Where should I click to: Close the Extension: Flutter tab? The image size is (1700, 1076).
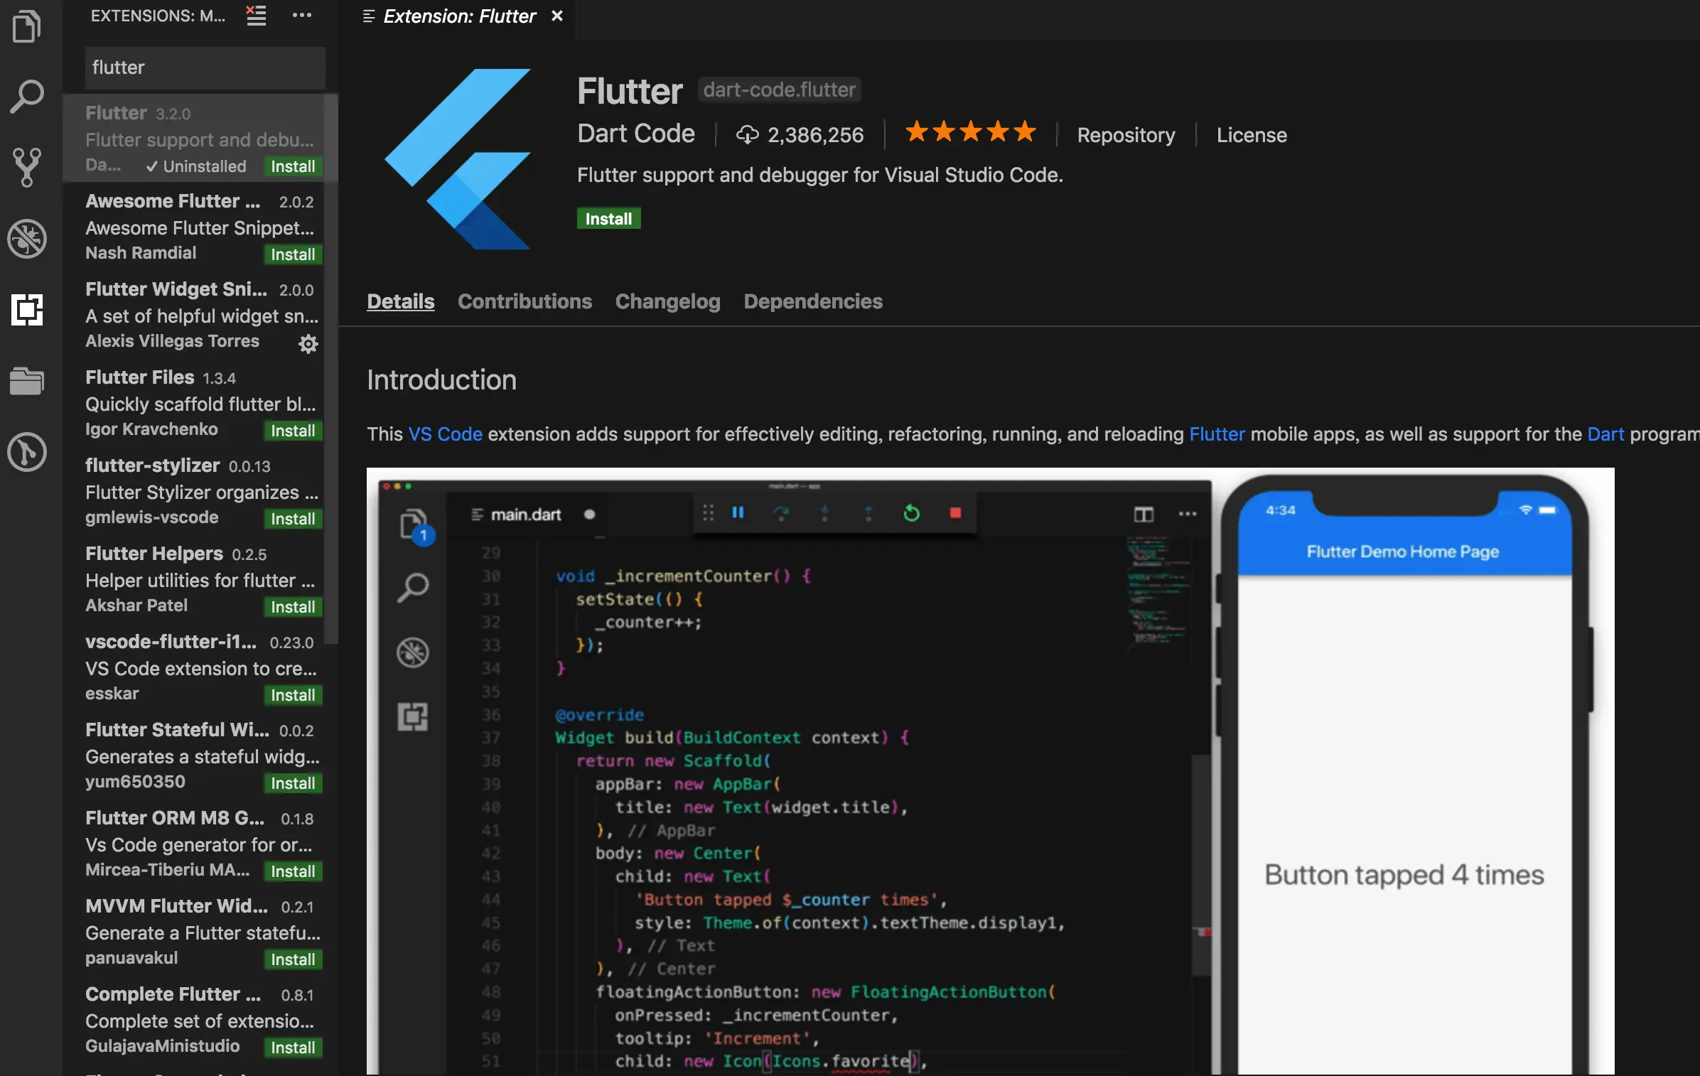[x=557, y=16]
